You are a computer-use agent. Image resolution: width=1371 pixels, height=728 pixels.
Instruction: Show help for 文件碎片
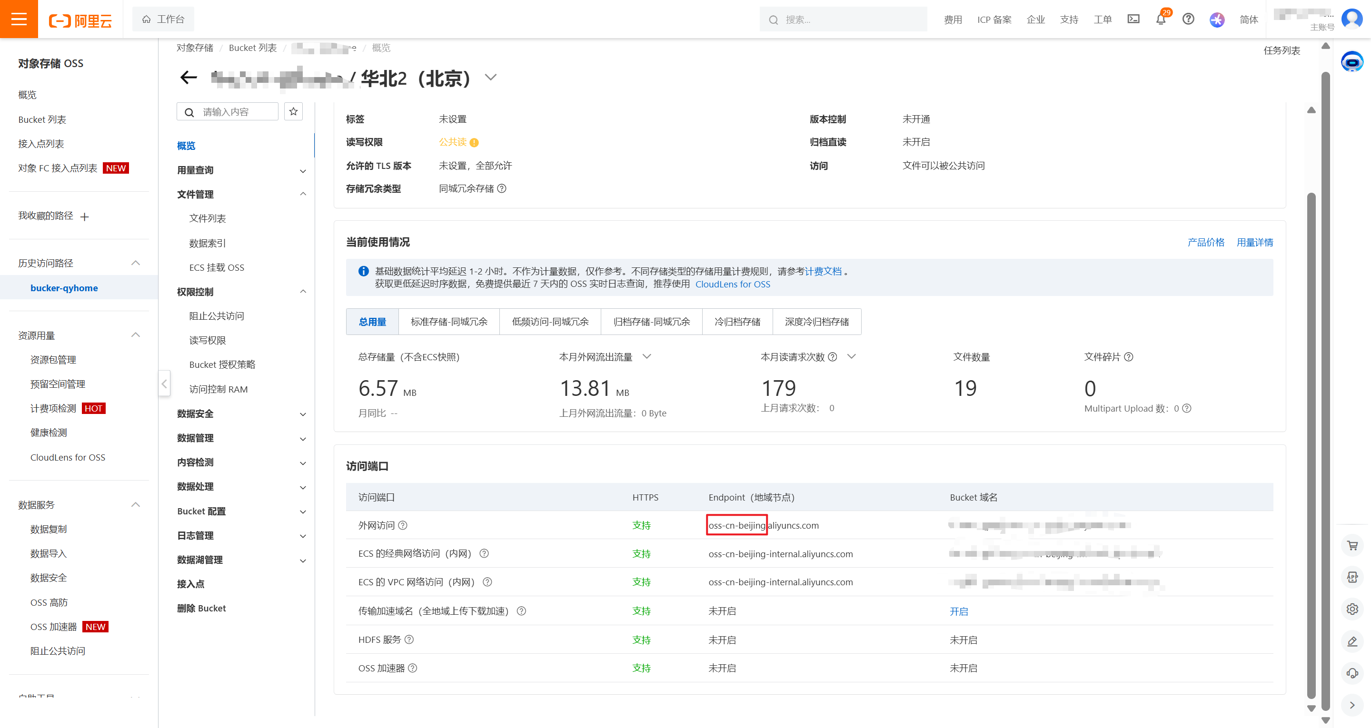(1128, 357)
